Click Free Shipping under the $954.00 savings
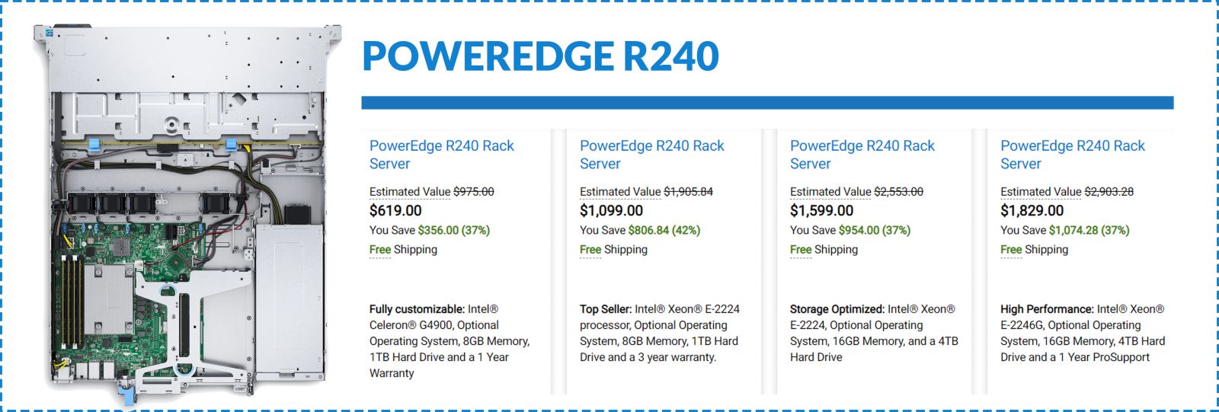 pos(824,250)
